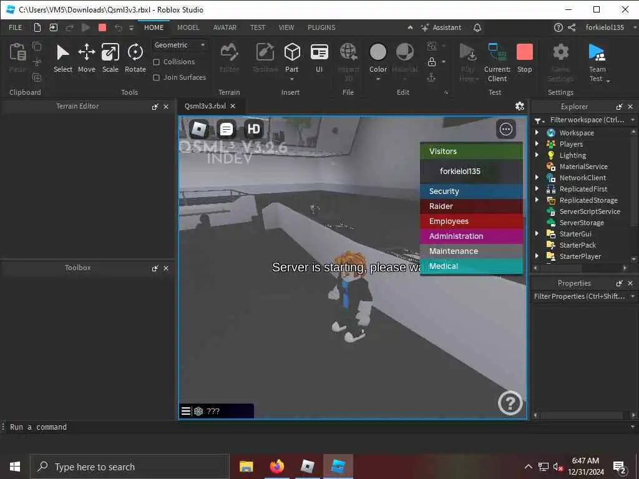Expand the Players tree node
Image resolution: width=639 pixels, height=479 pixels.
[x=537, y=144]
